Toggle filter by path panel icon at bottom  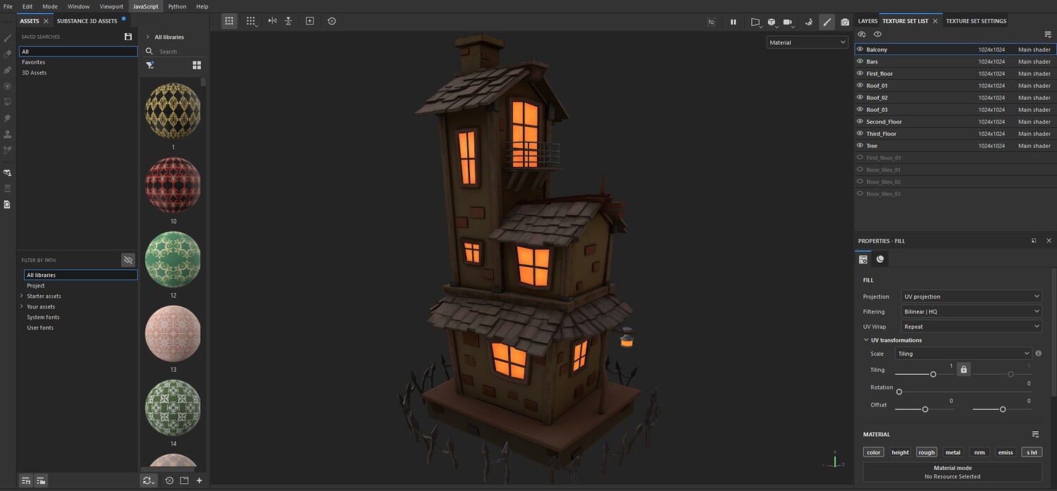(42, 480)
